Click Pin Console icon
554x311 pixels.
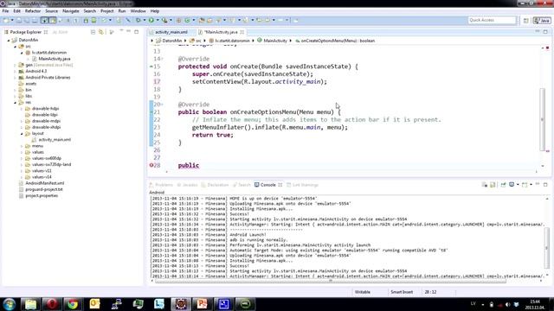[x=503, y=185]
